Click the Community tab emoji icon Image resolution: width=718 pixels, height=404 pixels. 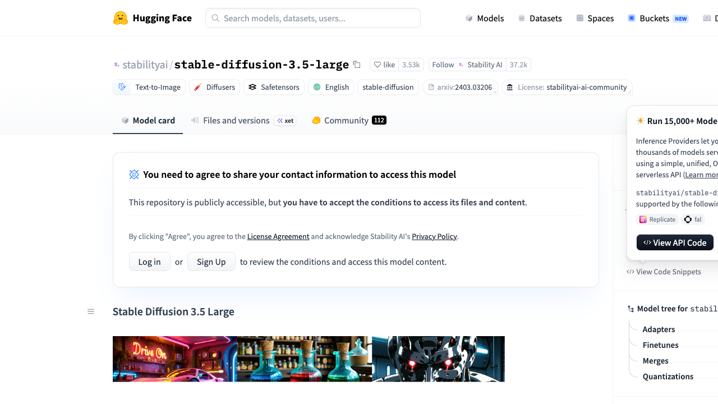tap(316, 120)
